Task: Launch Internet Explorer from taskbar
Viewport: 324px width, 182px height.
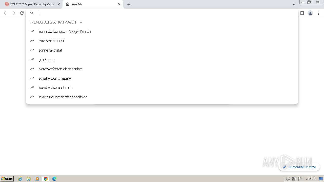Action: coord(20,179)
